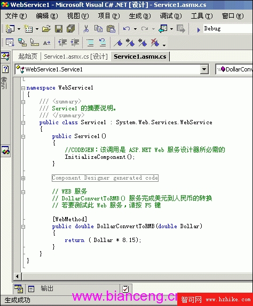Click the Open File folder icon
Screen dimensions: 253x306
point(46,29)
